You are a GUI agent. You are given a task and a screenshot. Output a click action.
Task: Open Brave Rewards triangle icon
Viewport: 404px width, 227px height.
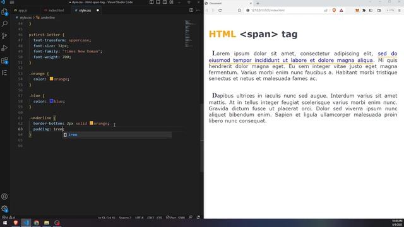[x=342, y=10]
